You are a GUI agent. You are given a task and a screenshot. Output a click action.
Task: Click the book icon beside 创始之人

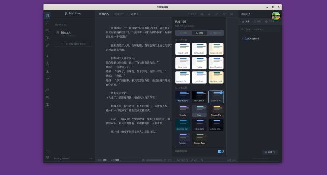pyautogui.click(x=57, y=33)
